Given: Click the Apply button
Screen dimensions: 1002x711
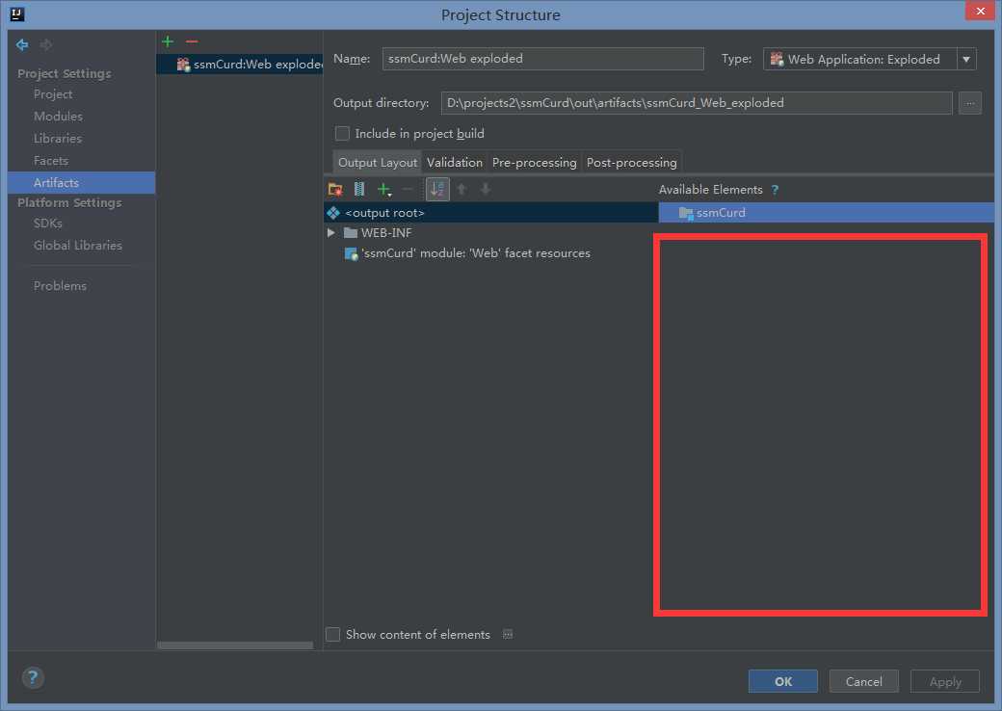Looking at the screenshot, I should click(x=945, y=681).
